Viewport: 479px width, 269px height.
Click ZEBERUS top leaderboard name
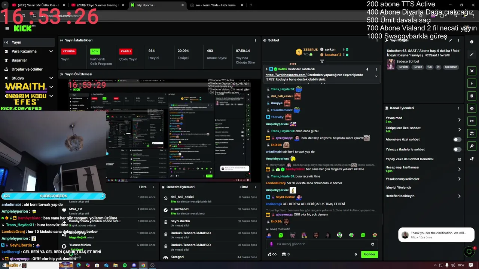[311, 50]
